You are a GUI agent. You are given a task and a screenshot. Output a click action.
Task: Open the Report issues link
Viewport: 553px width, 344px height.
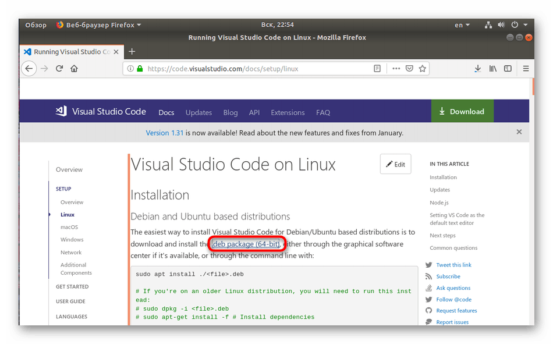pyautogui.click(x=452, y=322)
